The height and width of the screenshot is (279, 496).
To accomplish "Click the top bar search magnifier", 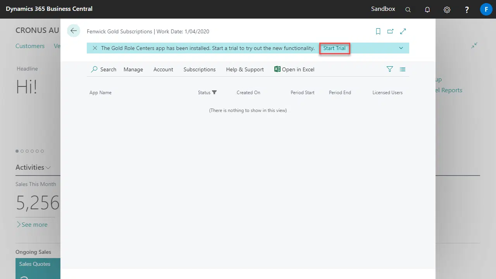I will tap(408, 10).
